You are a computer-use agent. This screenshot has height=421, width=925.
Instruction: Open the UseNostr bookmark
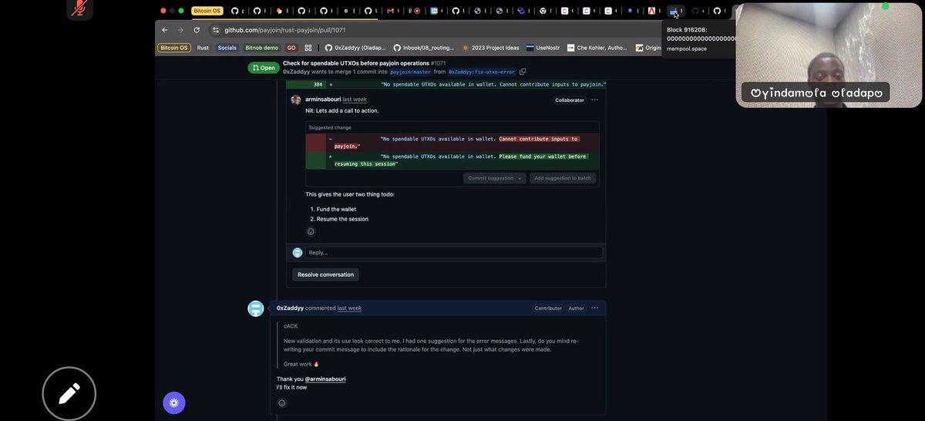pyautogui.click(x=543, y=47)
